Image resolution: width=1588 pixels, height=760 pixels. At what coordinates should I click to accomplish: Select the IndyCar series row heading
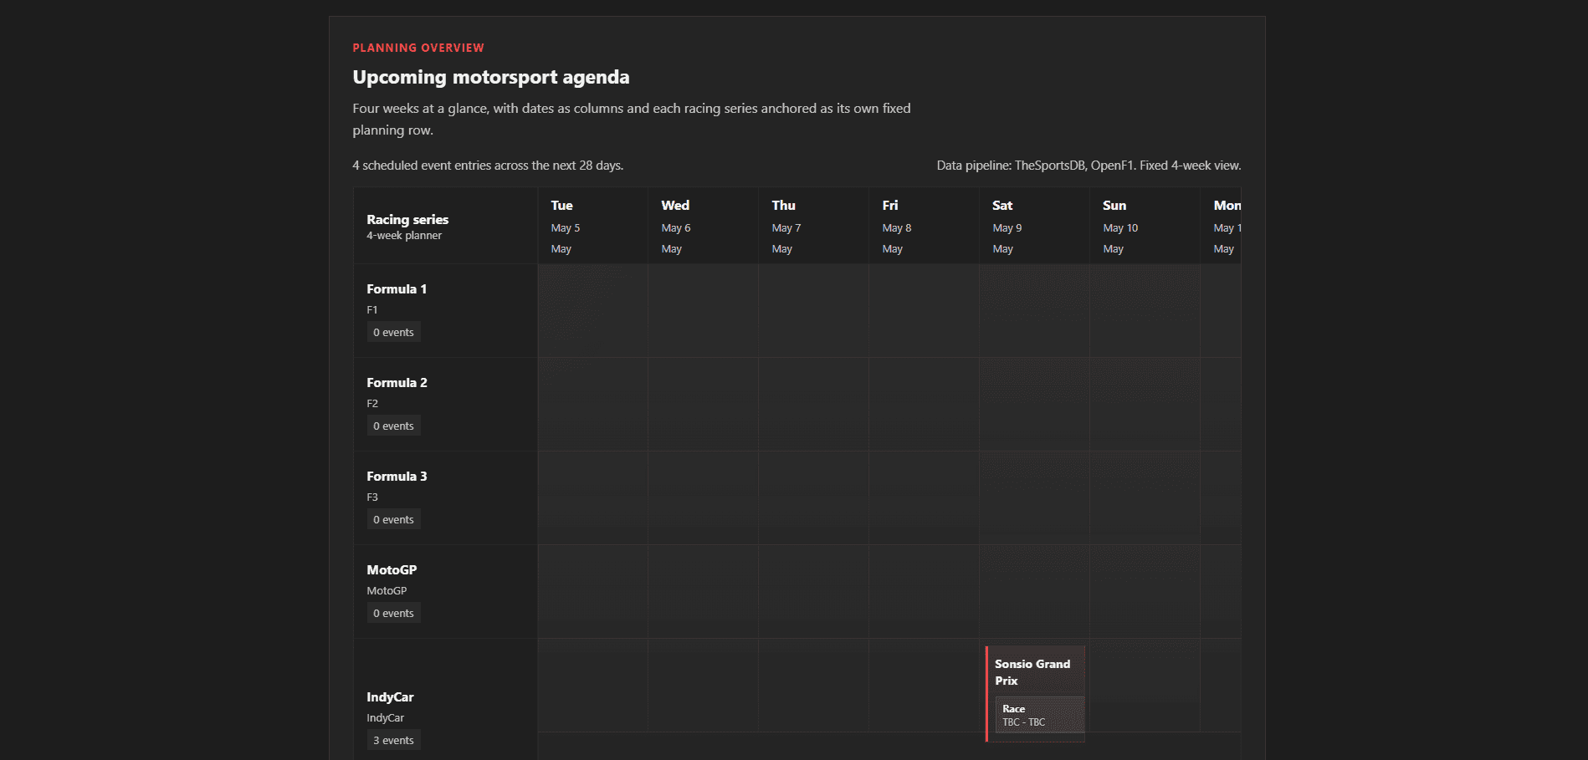click(390, 697)
